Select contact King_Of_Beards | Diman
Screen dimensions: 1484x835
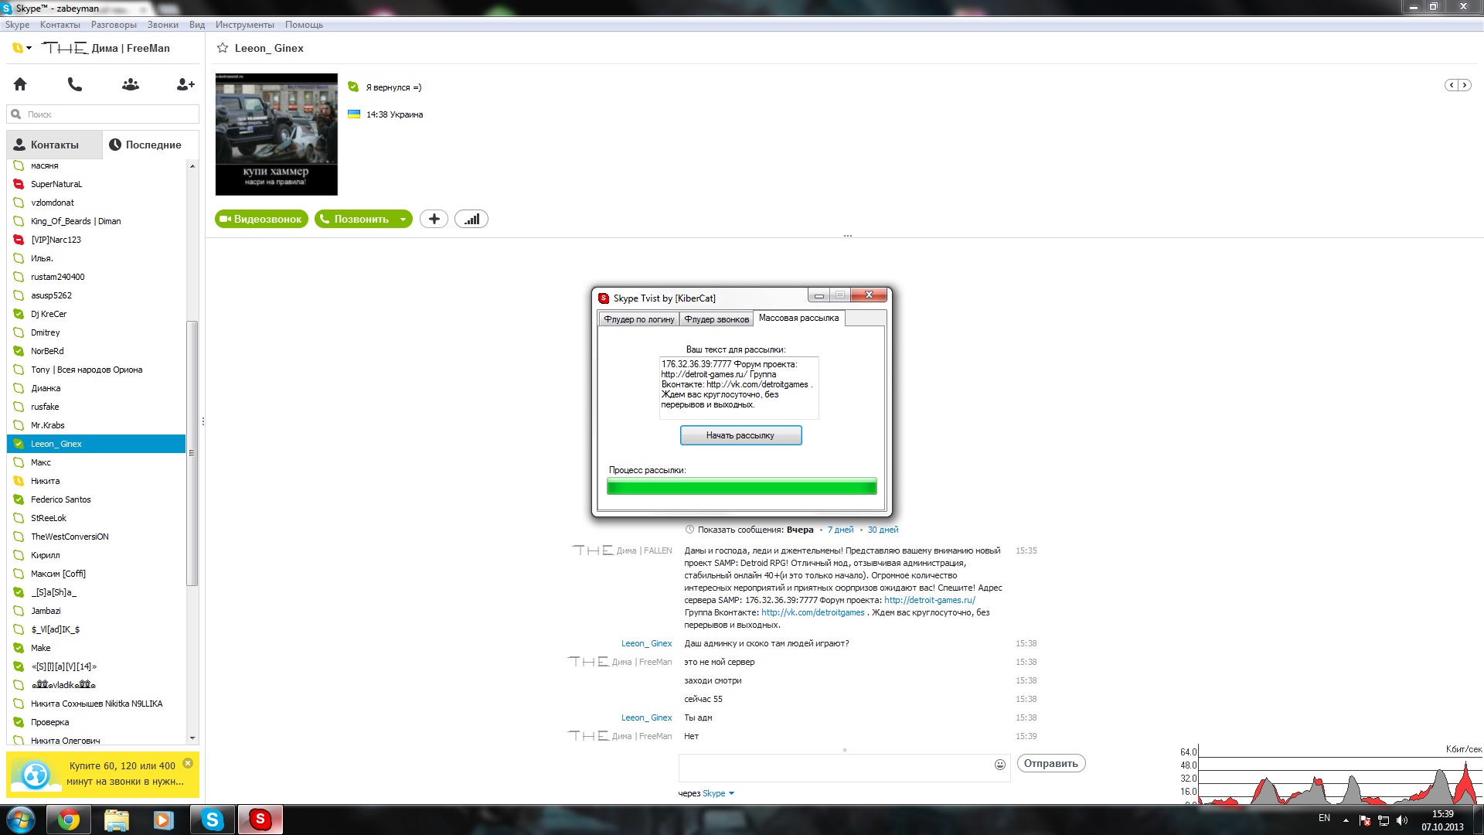(97, 221)
